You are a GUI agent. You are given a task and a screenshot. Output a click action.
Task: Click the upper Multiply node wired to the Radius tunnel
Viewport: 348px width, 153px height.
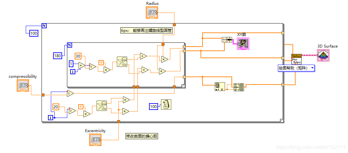(165, 59)
